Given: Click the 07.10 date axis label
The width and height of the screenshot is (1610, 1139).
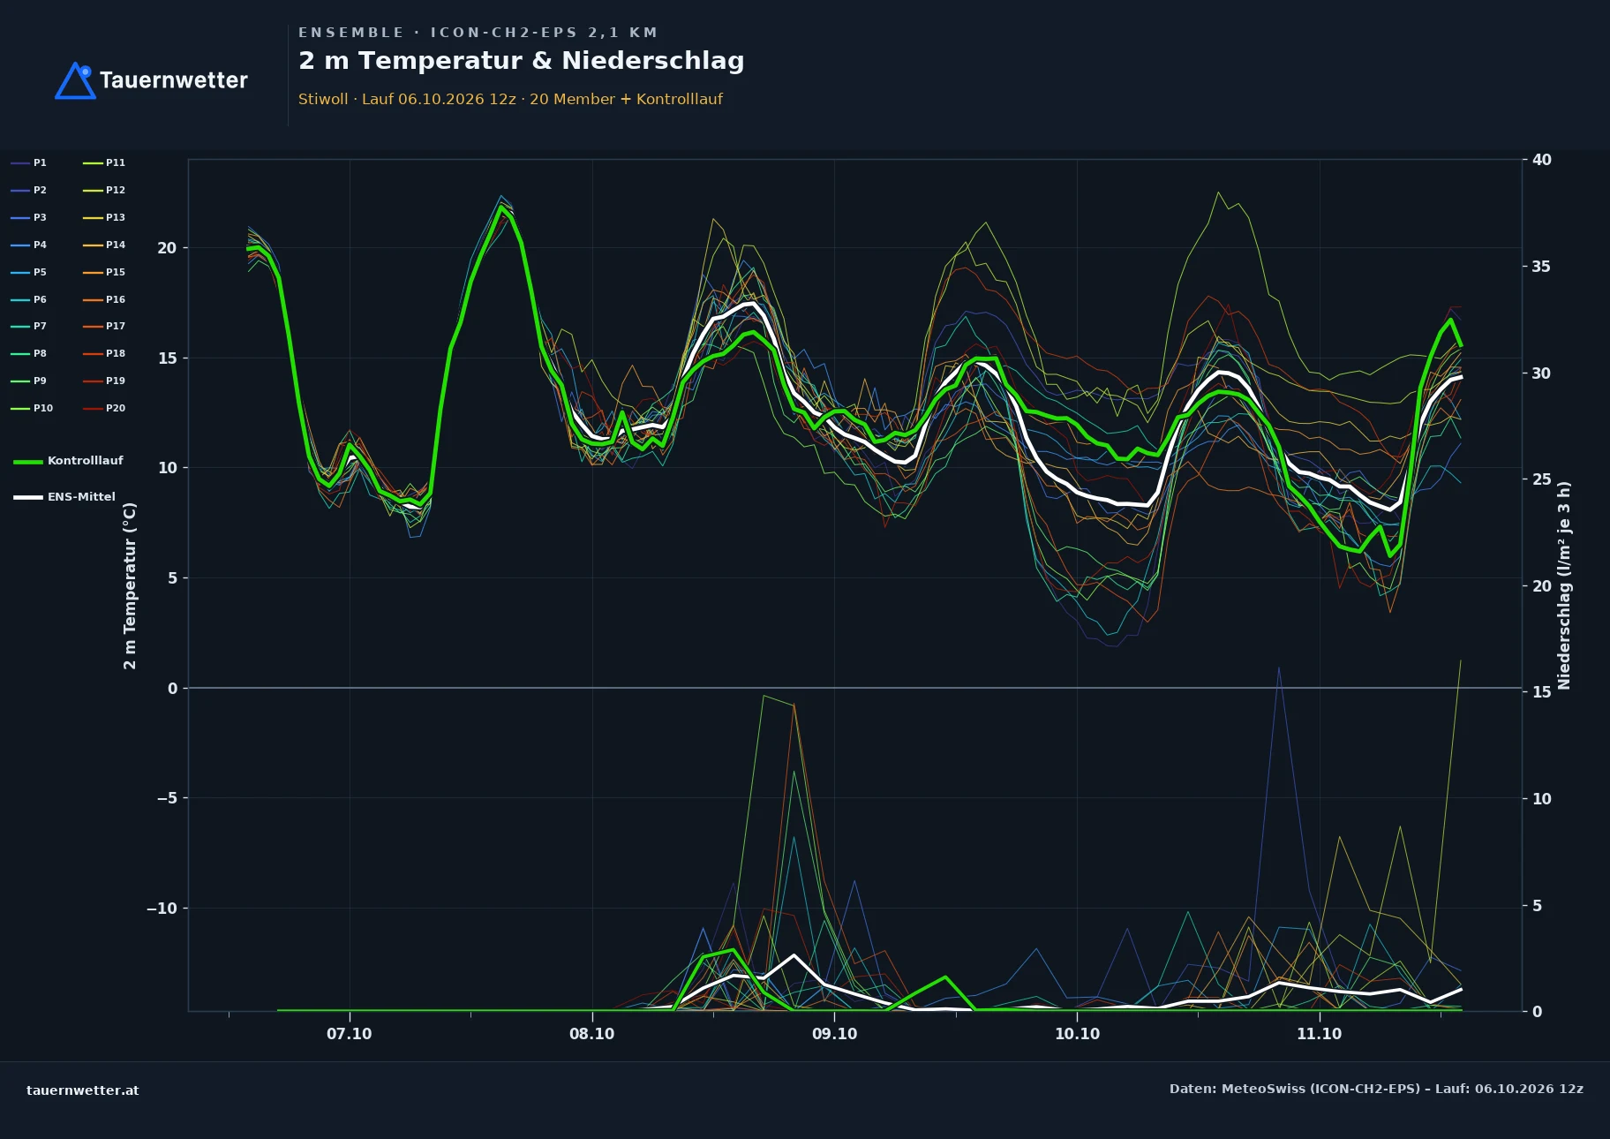Looking at the screenshot, I should point(350,1034).
